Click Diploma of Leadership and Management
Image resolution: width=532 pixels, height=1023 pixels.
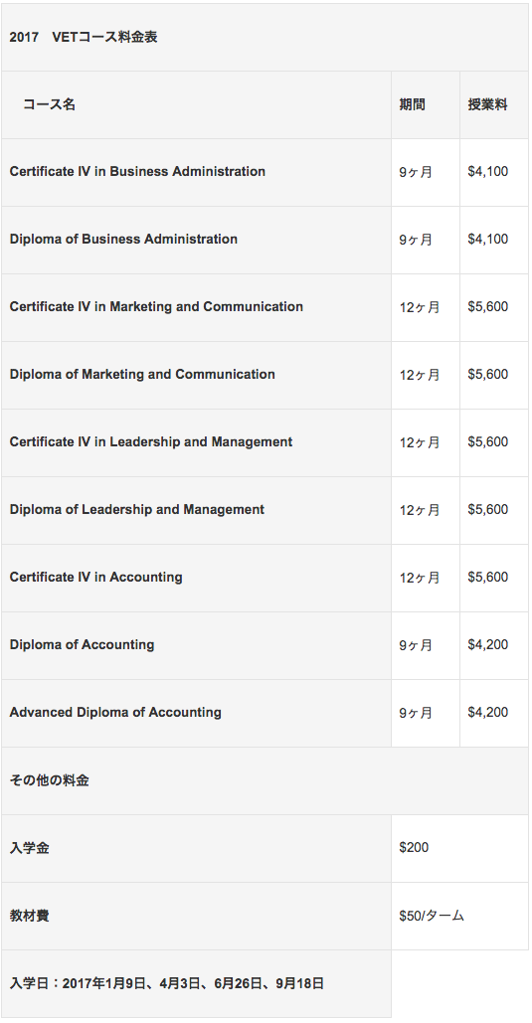click(137, 510)
